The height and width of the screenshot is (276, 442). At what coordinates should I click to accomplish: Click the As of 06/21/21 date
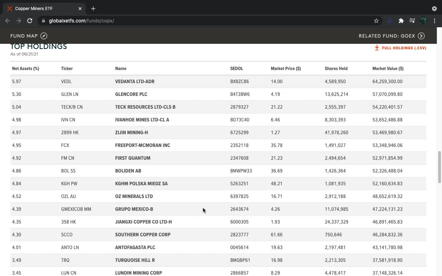click(x=24, y=54)
